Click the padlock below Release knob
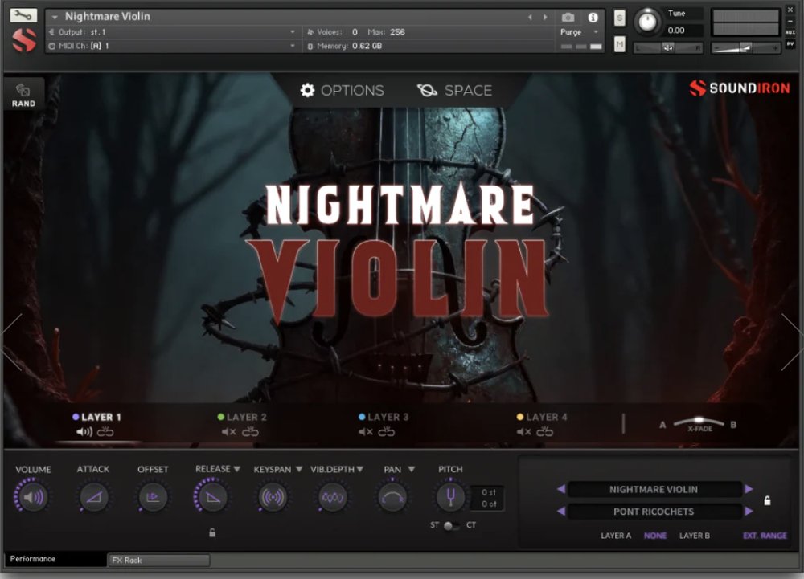The width and height of the screenshot is (804, 579). click(x=212, y=532)
